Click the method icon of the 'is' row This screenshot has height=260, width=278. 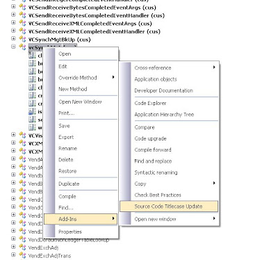pyautogui.click(x=32, y=111)
